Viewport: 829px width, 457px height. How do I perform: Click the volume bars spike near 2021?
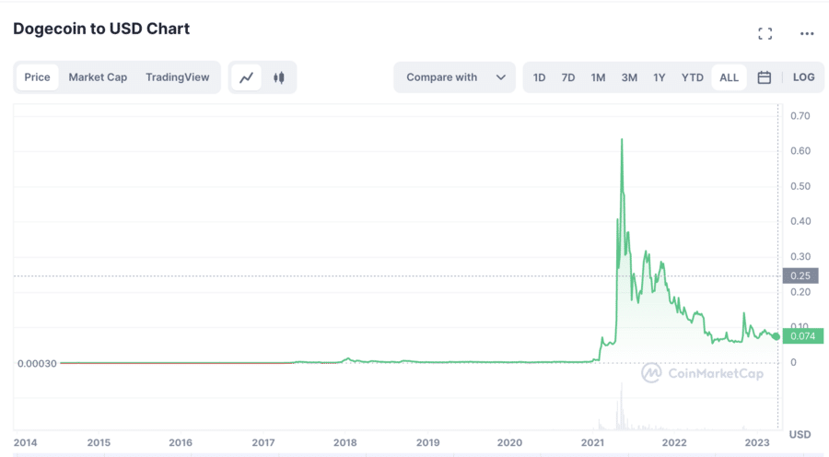[x=621, y=406]
